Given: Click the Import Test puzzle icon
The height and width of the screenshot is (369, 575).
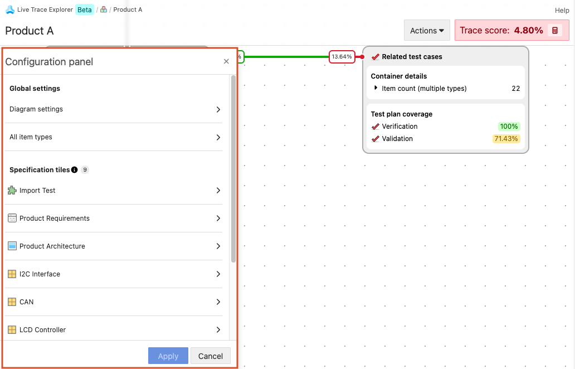Looking at the screenshot, I should point(12,191).
